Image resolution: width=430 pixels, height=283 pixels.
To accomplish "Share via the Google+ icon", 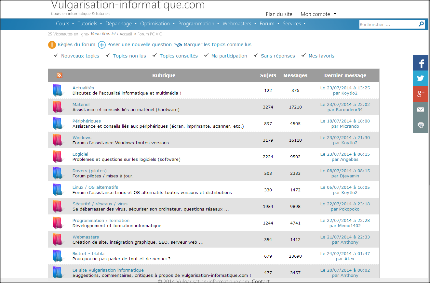I will (421, 94).
